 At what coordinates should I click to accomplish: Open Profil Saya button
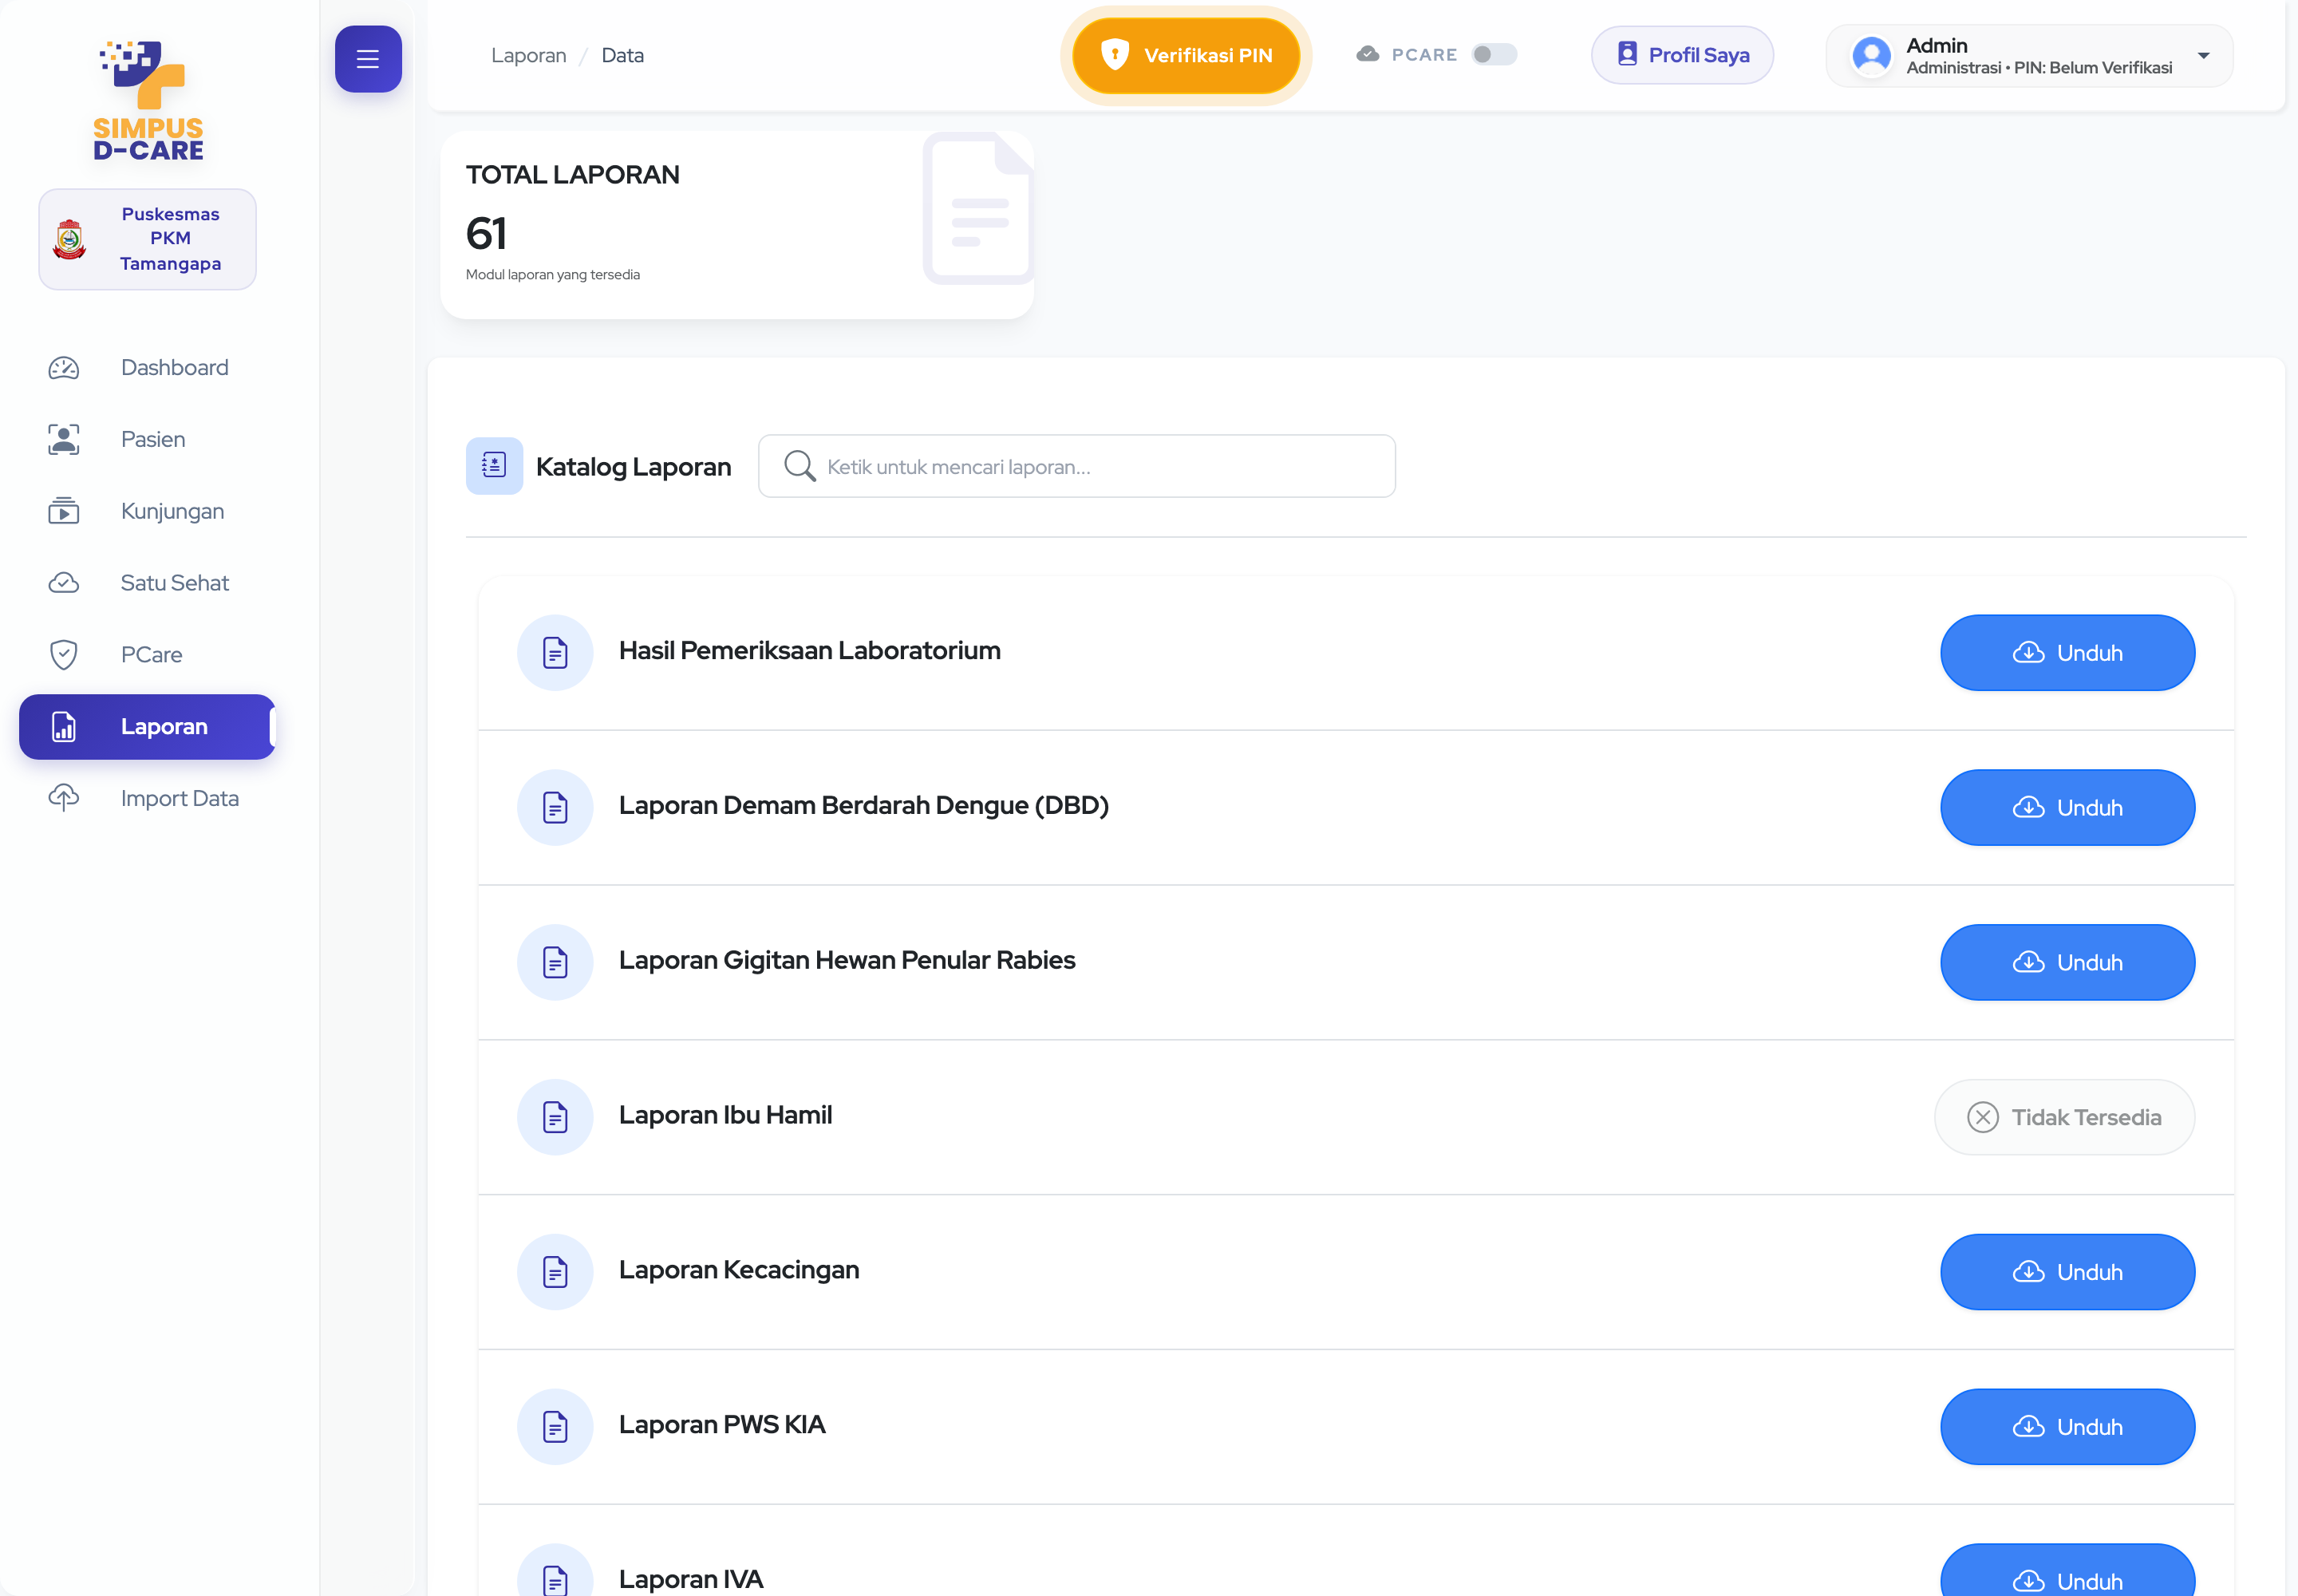pyautogui.click(x=1683, y=55)
